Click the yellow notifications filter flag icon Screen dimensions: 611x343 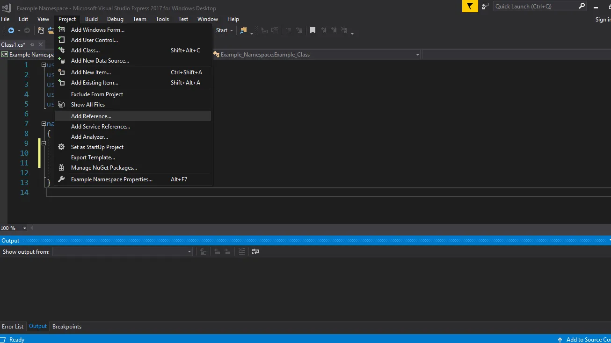click(470, 6)
